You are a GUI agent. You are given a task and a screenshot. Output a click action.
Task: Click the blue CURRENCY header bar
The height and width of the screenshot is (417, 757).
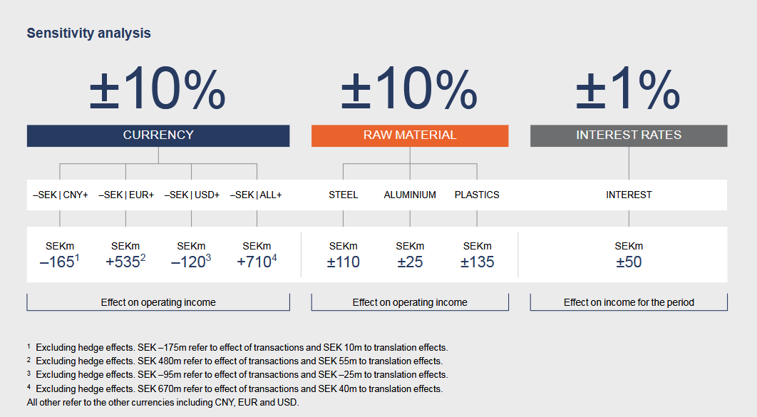click(x=158, y=135)
